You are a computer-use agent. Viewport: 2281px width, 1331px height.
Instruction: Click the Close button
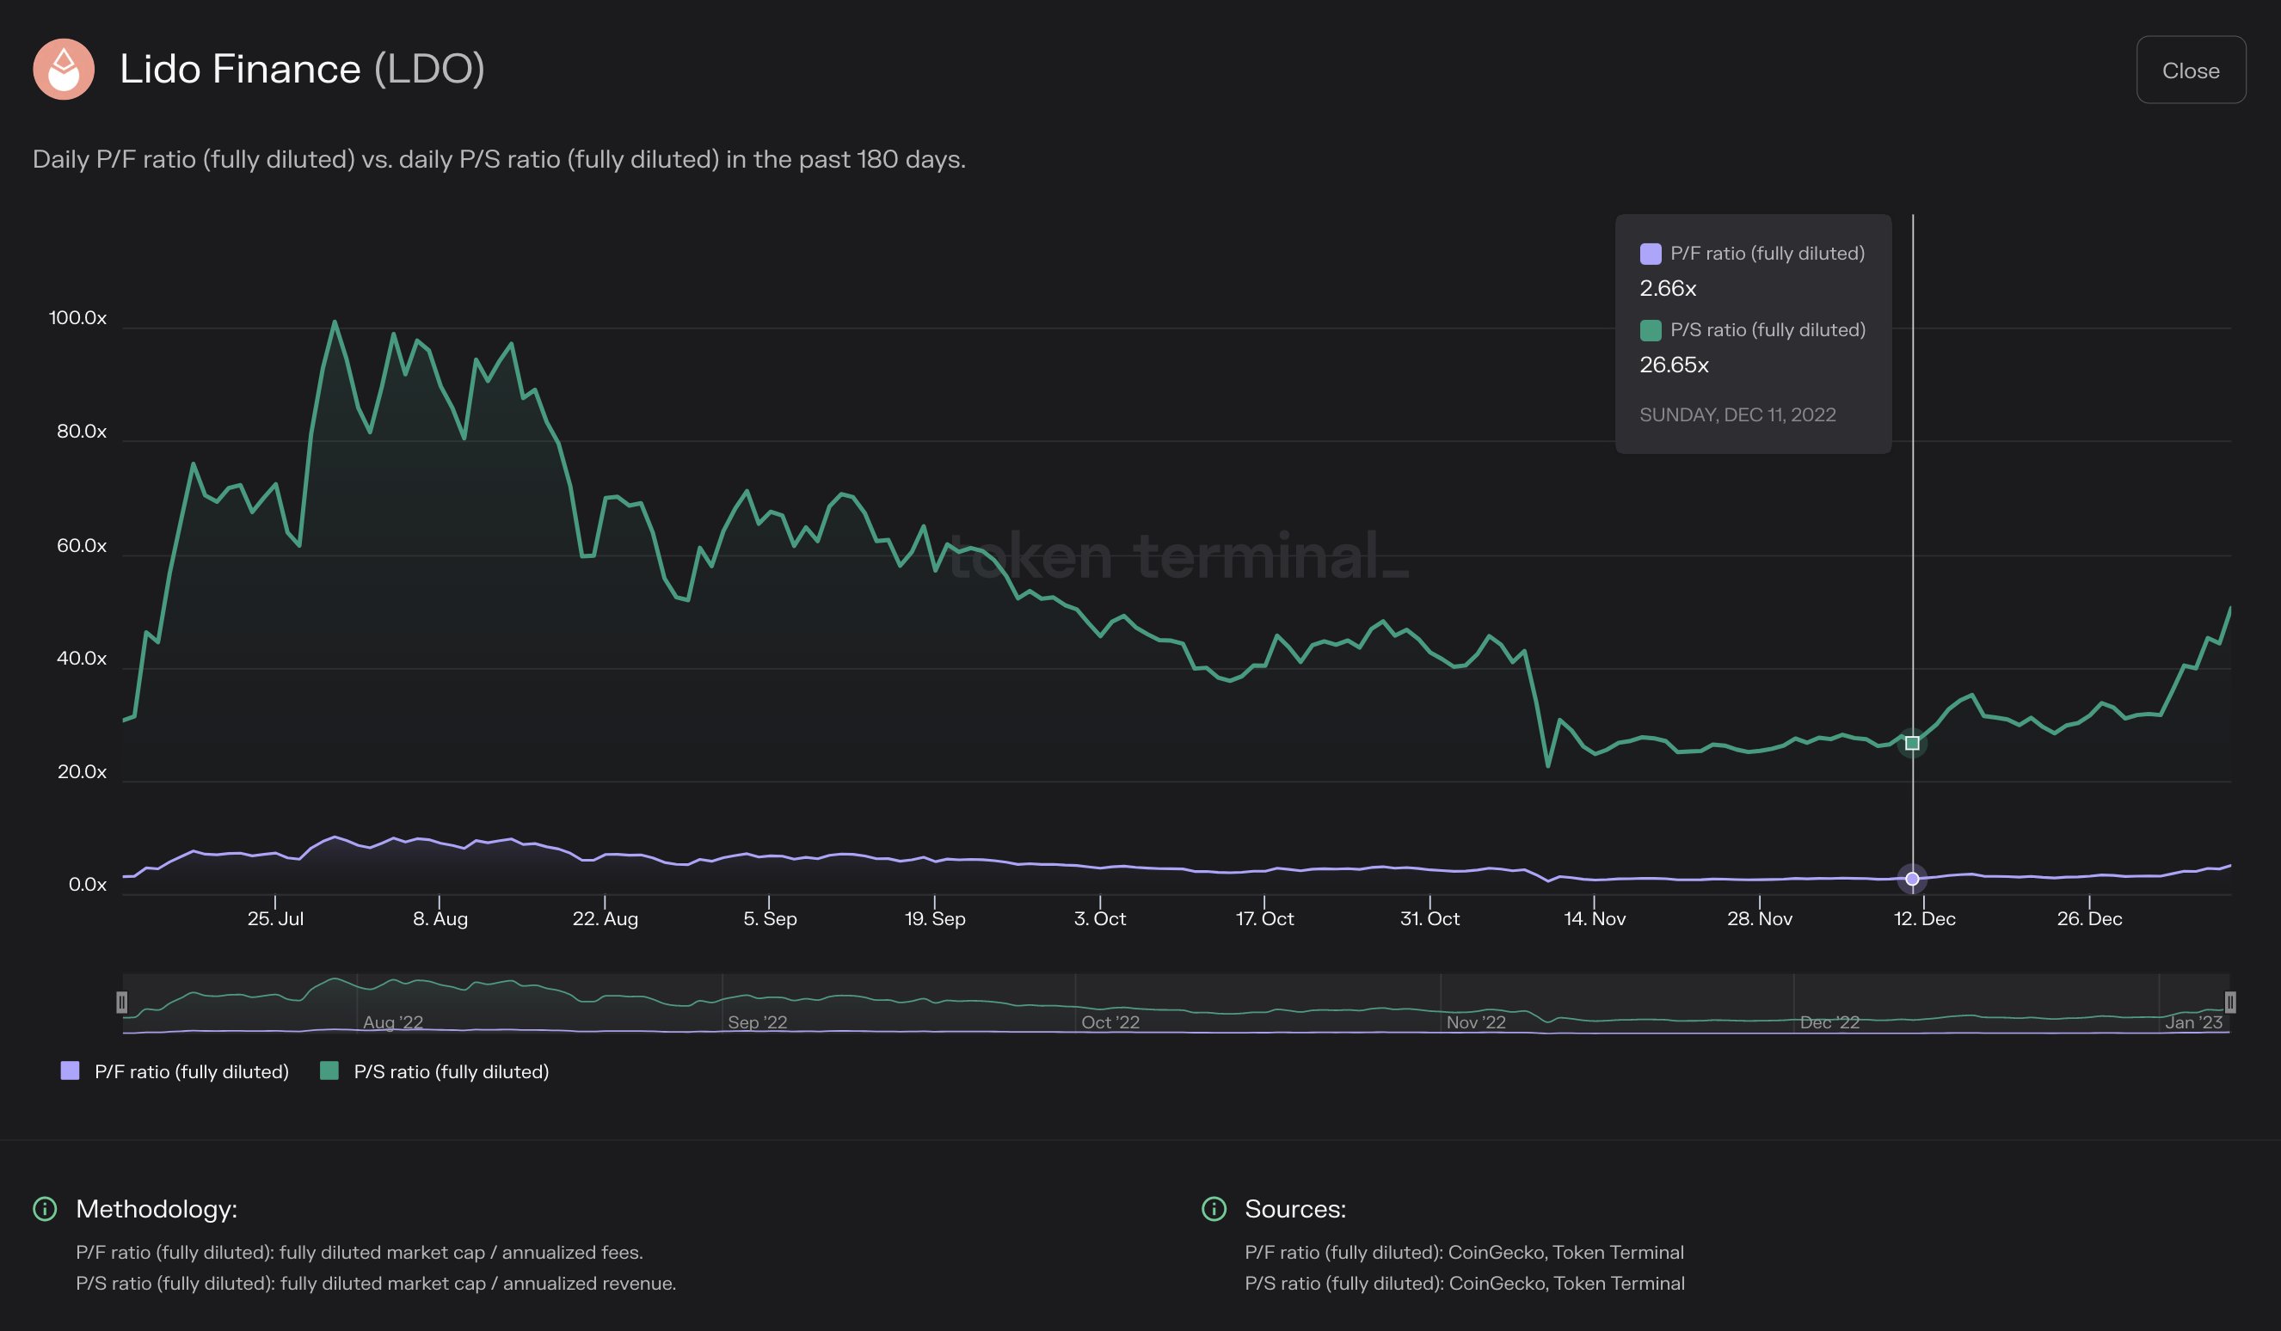(2190, 71)
